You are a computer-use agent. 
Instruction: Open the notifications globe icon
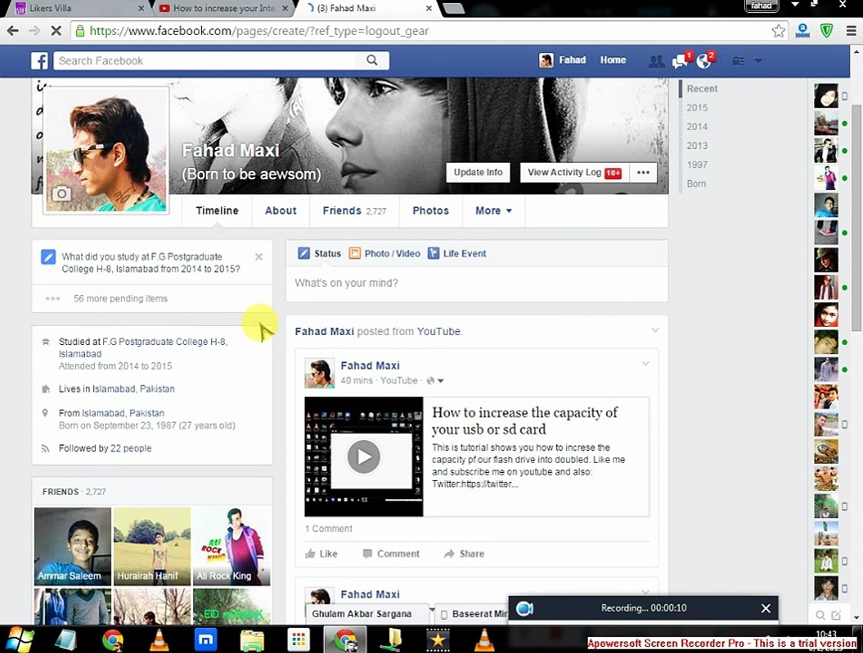[704, 60]
